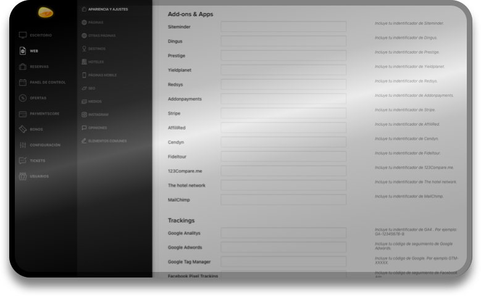Open Escritorio monitor icon

click(23, 35)
